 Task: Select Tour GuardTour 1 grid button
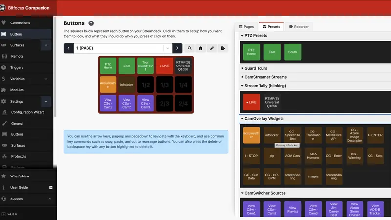tap(146, 66)
